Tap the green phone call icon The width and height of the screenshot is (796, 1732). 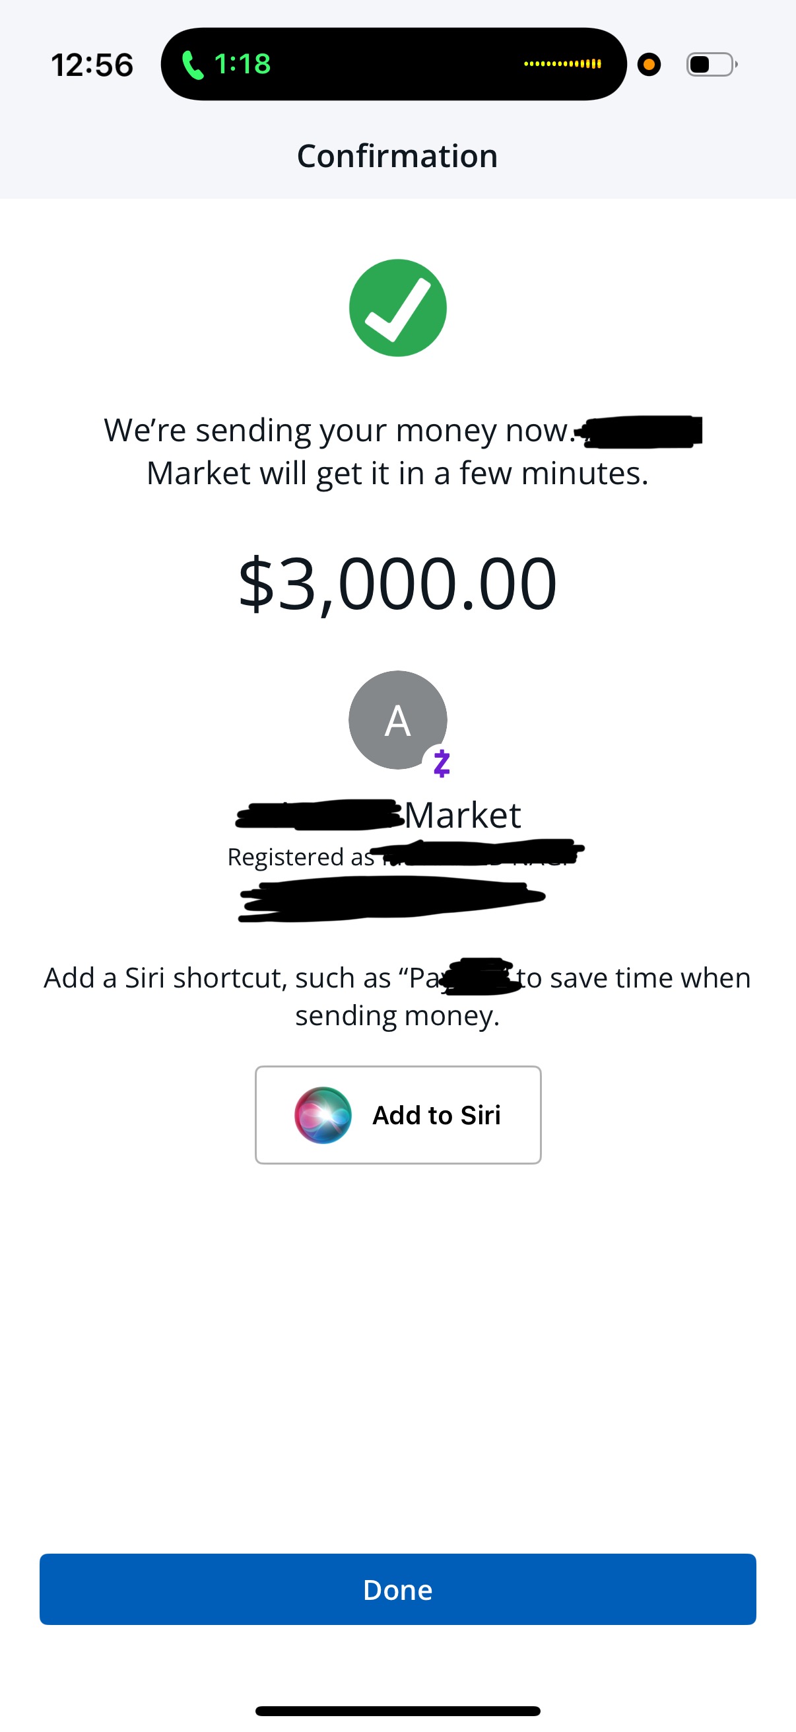(193, 65)
